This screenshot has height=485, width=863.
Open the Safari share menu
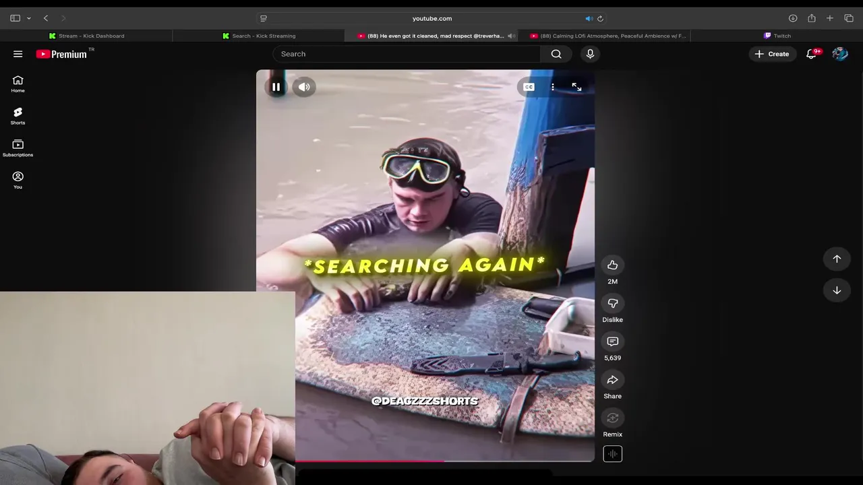click(812, 18)
